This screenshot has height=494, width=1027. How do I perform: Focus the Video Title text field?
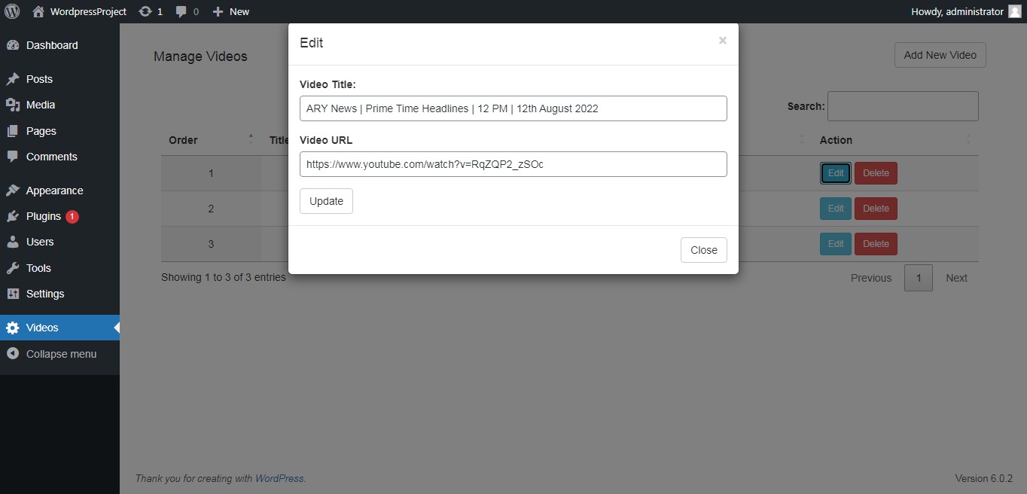coord(513,108)
